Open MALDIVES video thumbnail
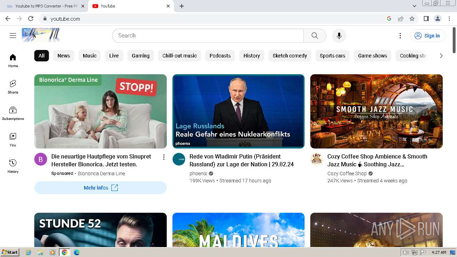457x257 pixels. coord(238,230)
